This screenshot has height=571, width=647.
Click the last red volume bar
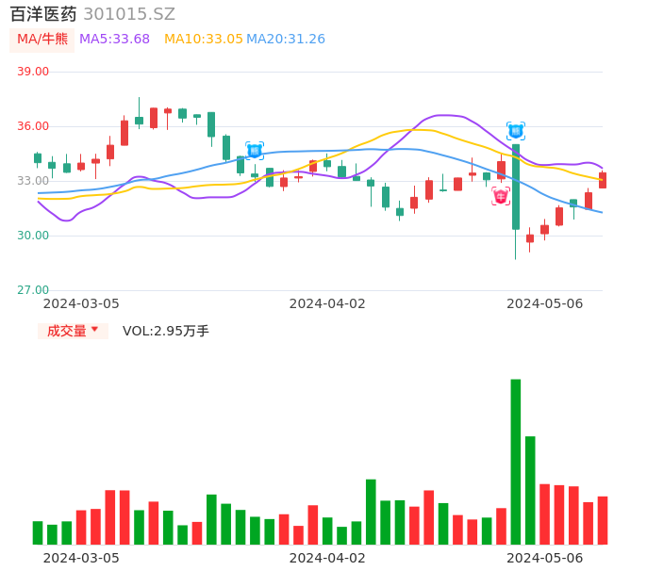click(x=603, y=520)
